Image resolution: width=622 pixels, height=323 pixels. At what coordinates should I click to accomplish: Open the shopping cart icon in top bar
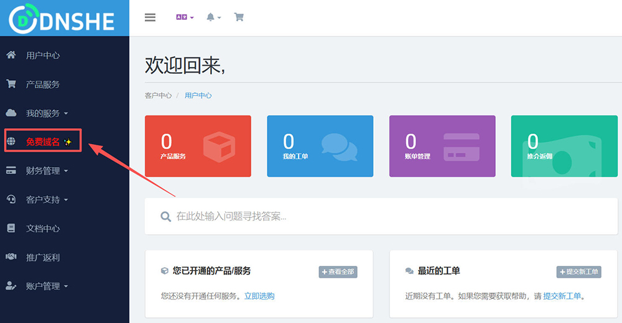239,17
